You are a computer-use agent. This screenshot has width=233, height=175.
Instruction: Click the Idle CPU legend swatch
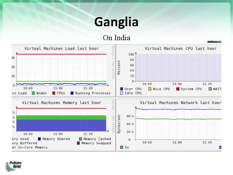pos(122,93)
